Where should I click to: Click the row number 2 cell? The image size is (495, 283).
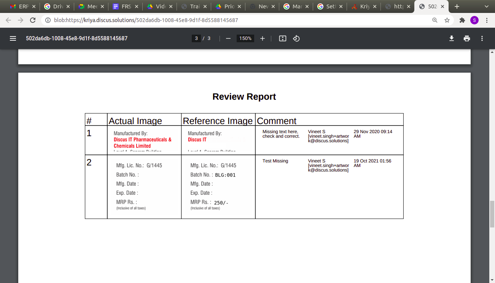96,187
